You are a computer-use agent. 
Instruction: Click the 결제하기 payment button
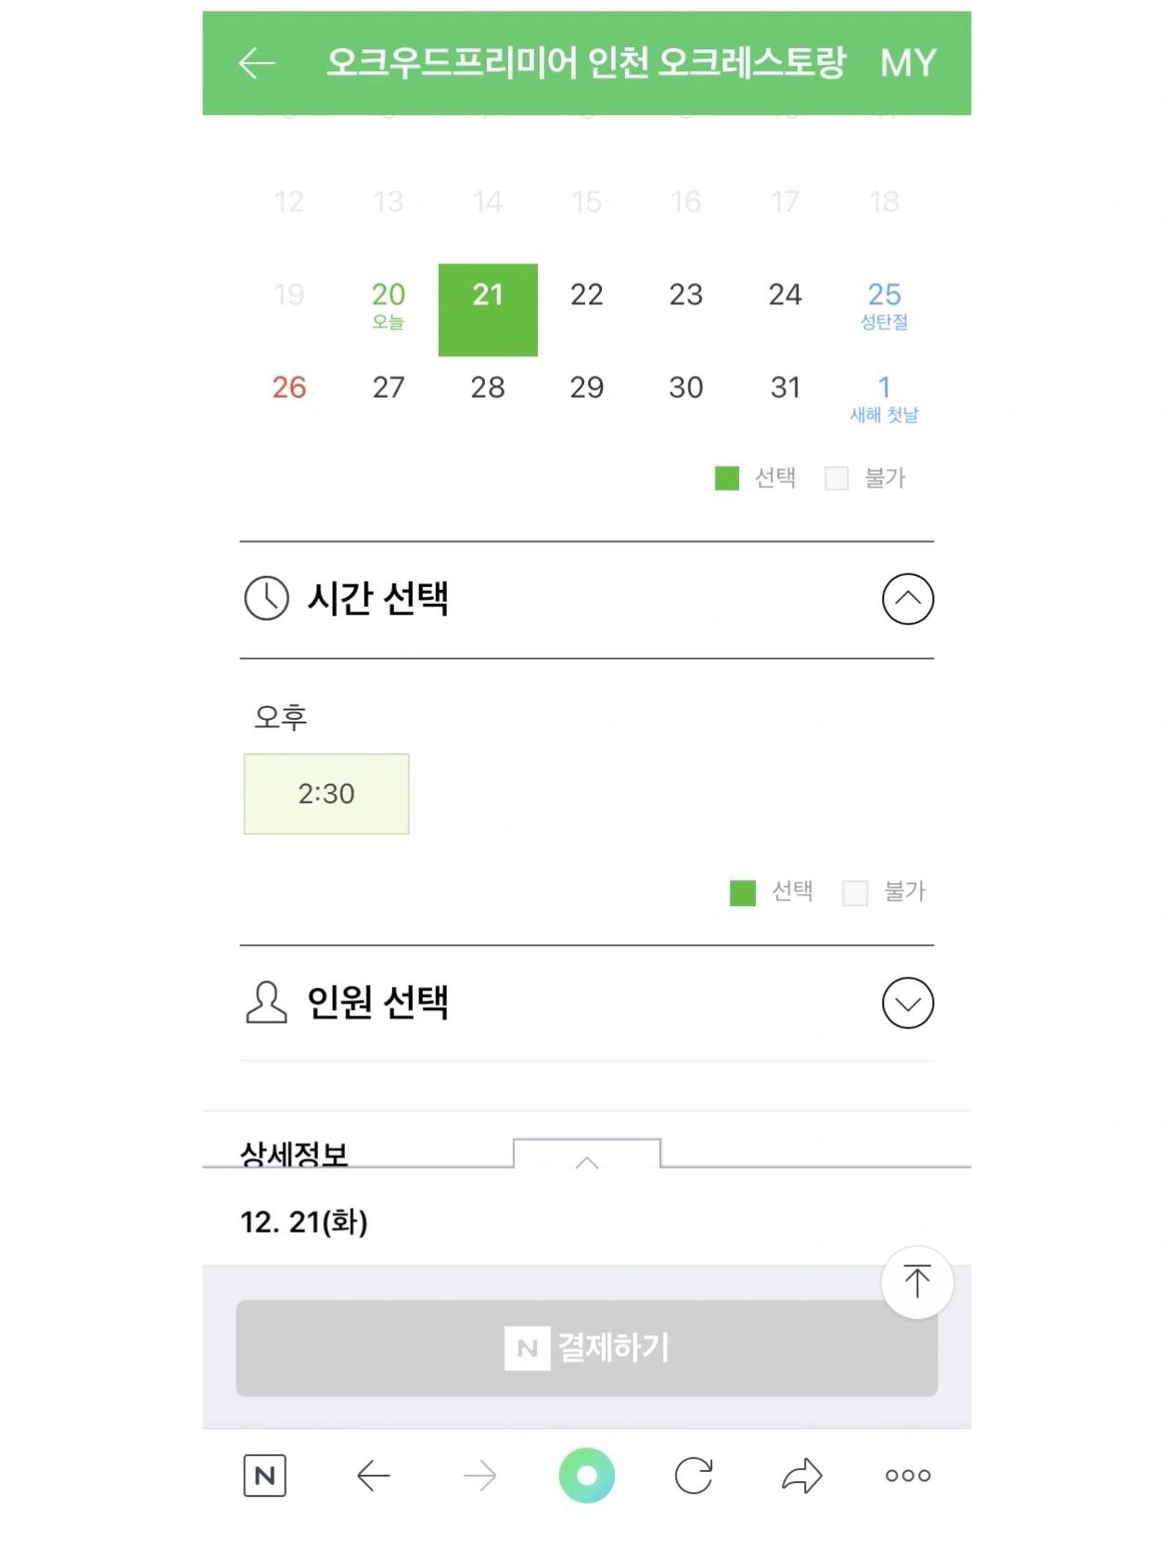click(586, 1348)
